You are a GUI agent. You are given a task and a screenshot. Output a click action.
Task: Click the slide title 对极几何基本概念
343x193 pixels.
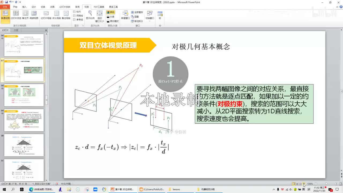201,47
